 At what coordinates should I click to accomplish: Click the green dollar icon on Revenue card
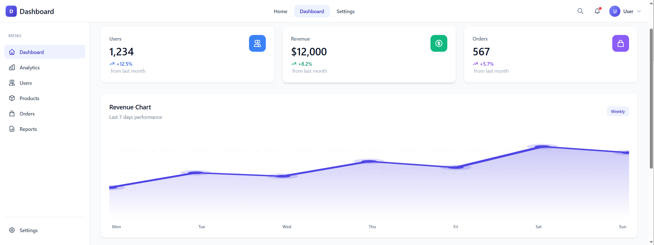pos(439,43)
